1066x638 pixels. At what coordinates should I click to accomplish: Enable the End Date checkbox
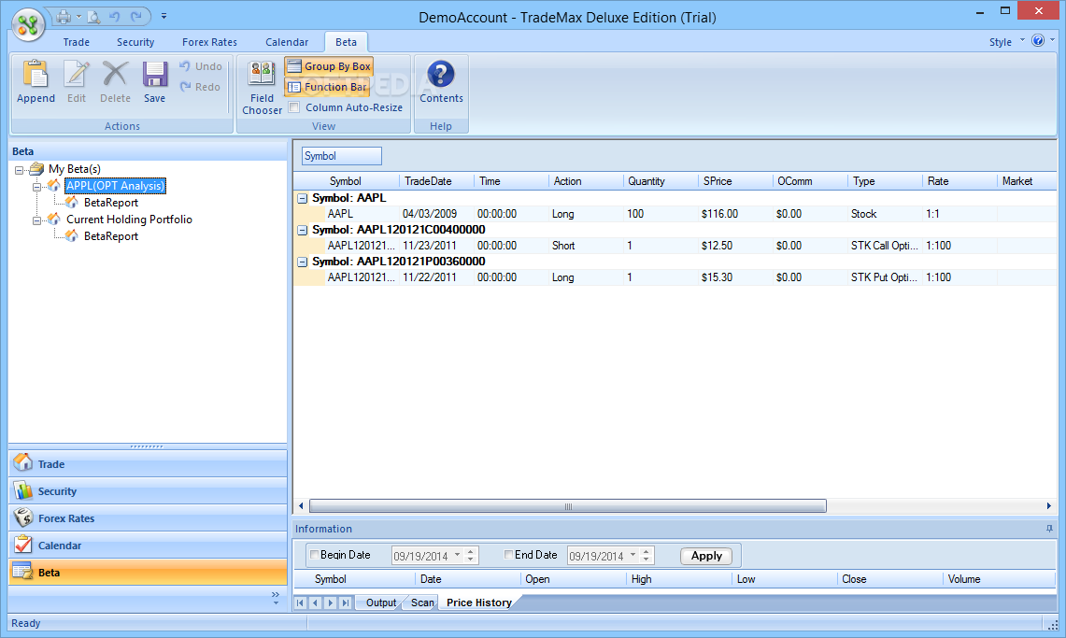point(508,555)
